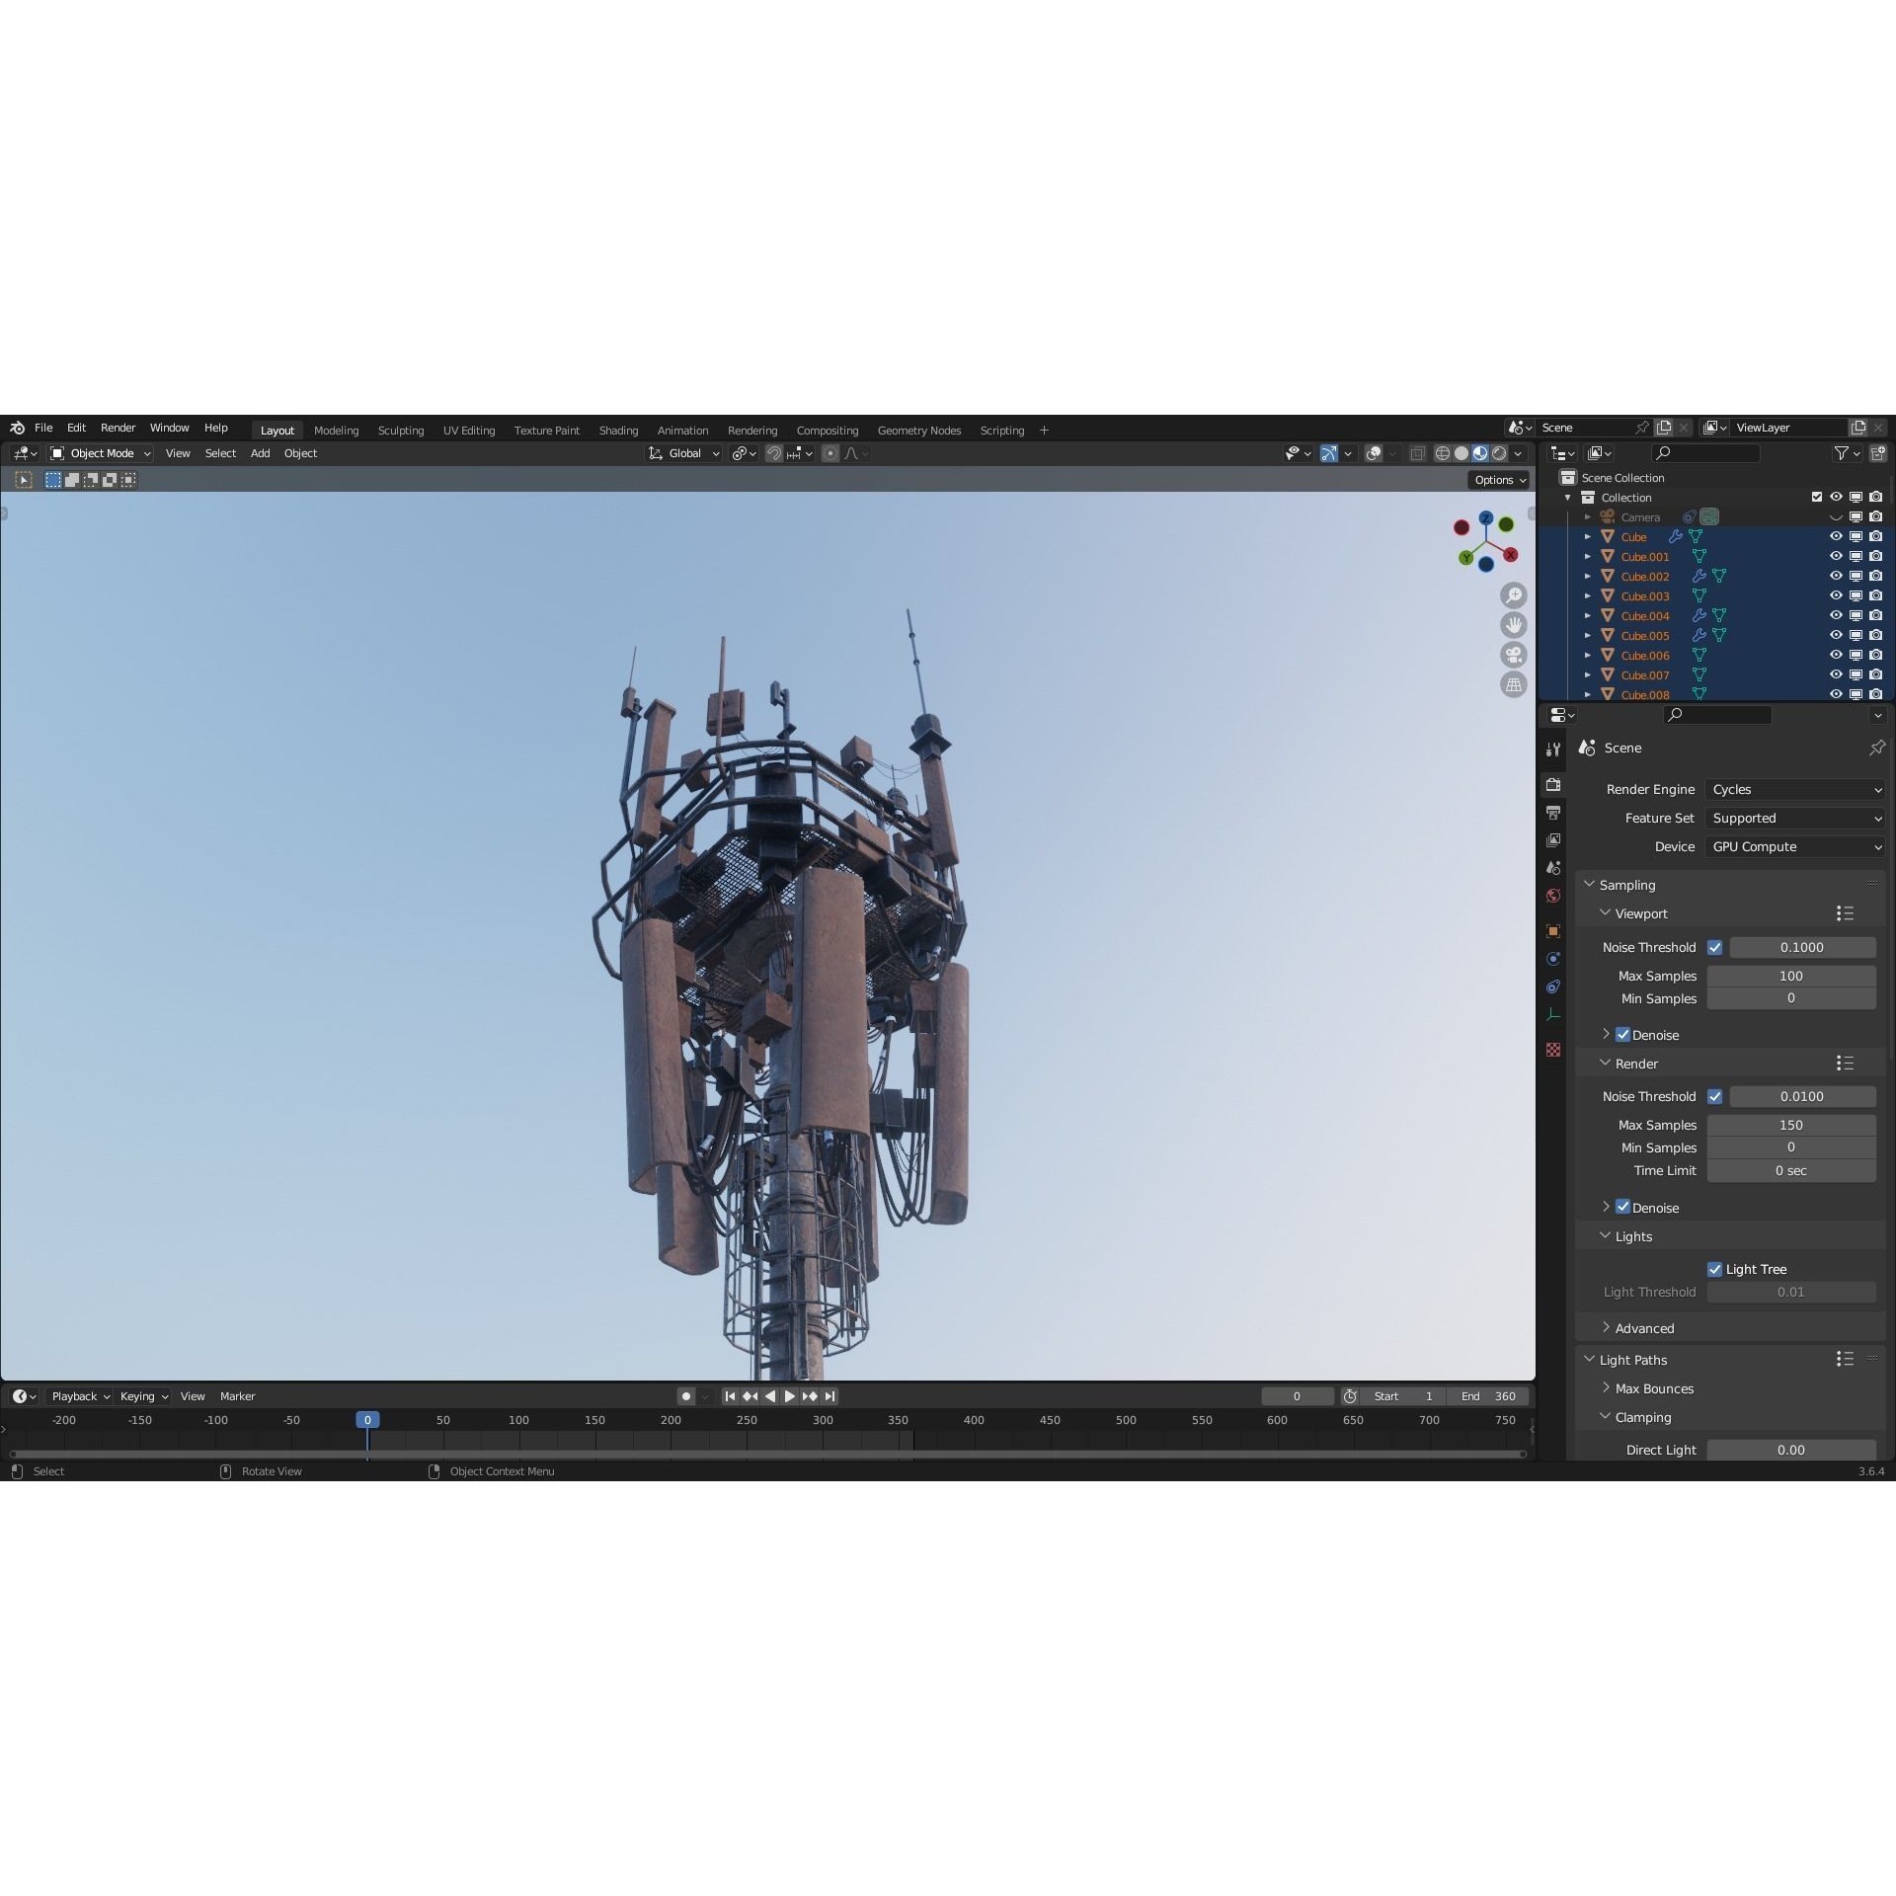This screenshot has width=1896, height=1896.
Task: Disable the Denoise checkbox under Viewport sampling
Action: [1624, 1035]
